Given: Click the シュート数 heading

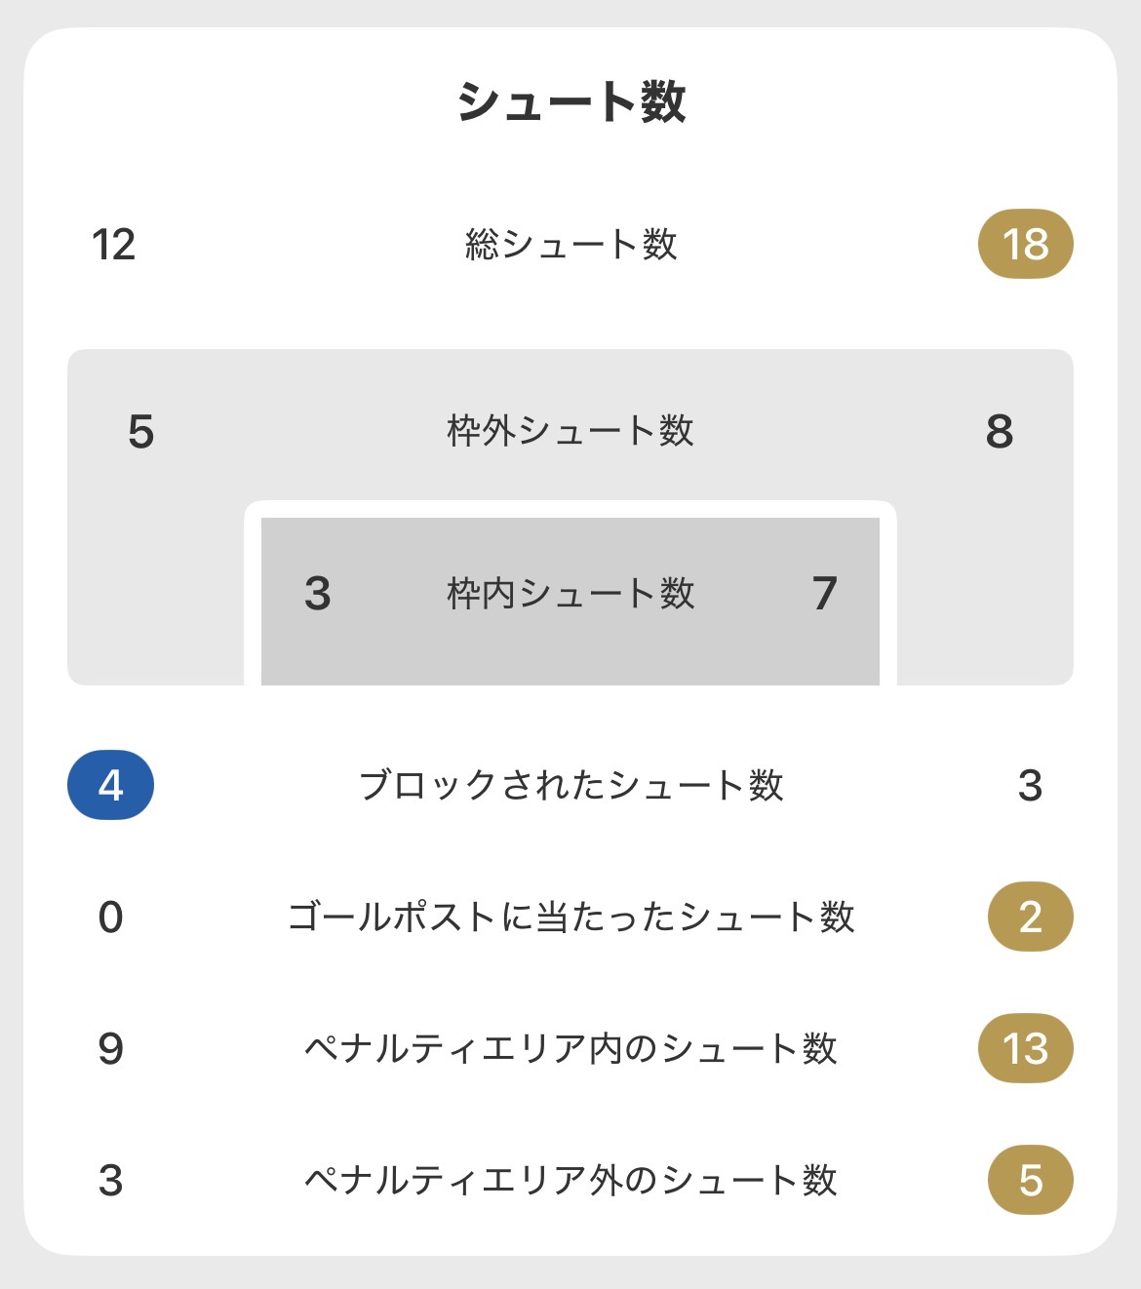Looking at the screenshot, I should (x=571, y=102).
